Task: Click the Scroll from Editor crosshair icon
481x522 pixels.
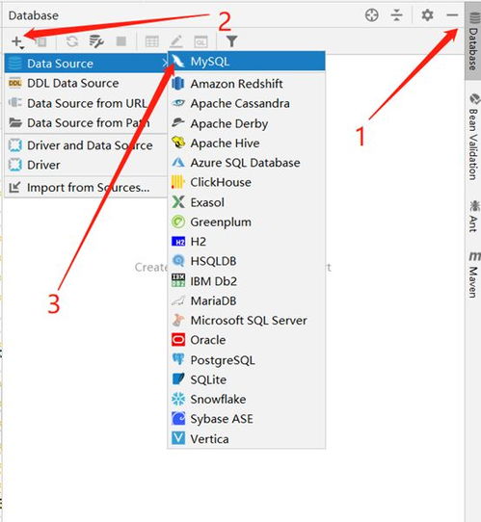Action: pyautogui.click(x=371, y=15)
